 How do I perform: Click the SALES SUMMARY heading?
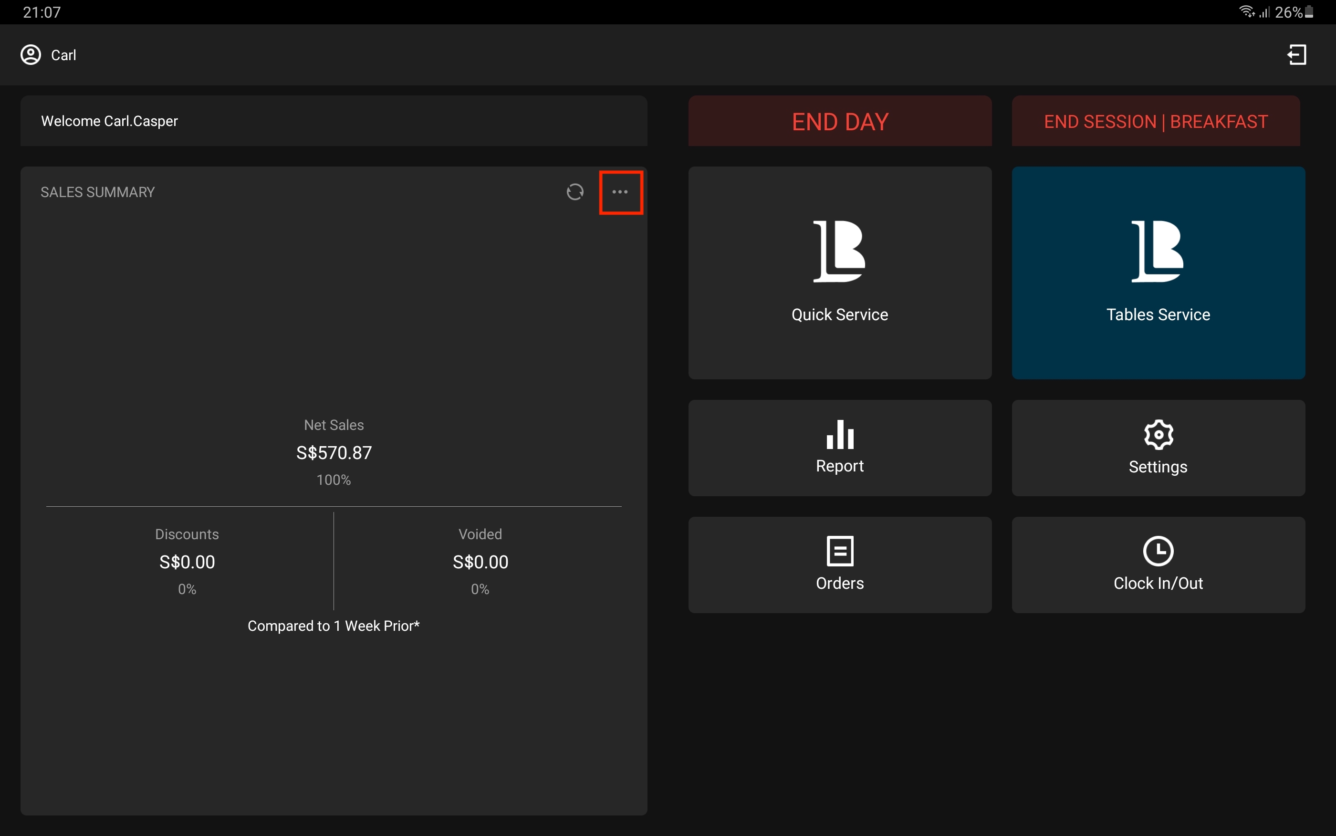(98, 192)
